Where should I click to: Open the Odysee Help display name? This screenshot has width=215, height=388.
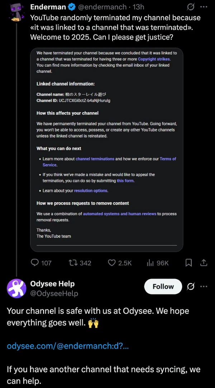click(x=52, y=284)
